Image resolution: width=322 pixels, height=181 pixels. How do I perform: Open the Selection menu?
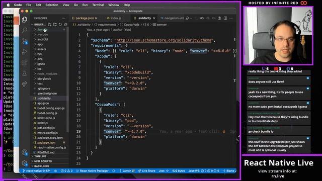pos(52,5)
